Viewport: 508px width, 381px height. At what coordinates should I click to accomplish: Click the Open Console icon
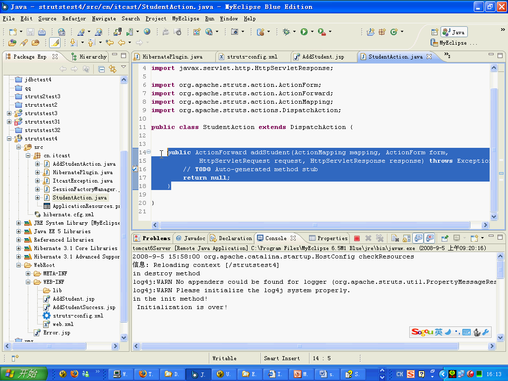pyautogui.click(x=474, y=239)
